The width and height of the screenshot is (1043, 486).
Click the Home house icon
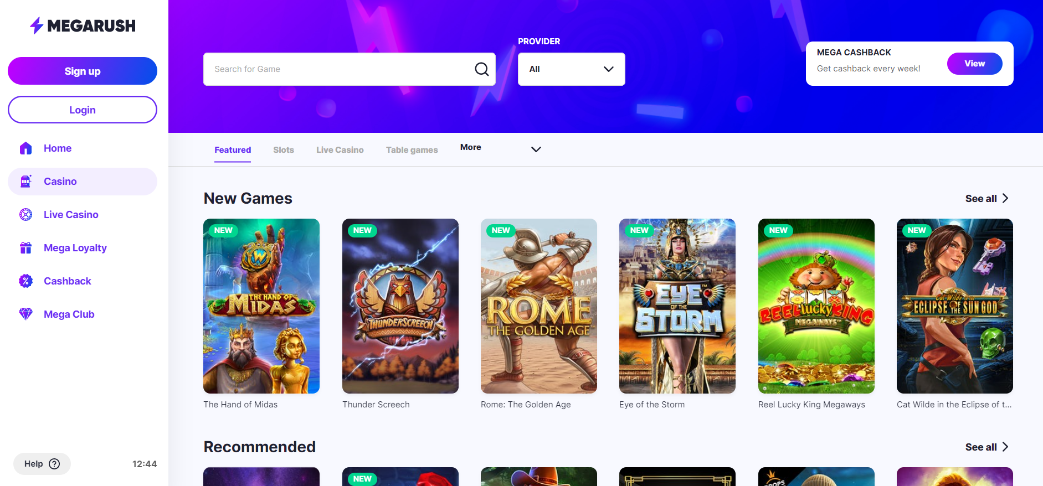point(26,148)
